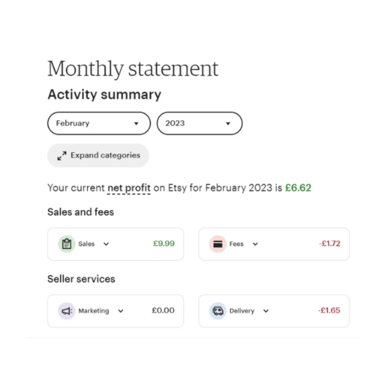
Task: Click the £6.62 net profit figure
Action: [298, 188]
